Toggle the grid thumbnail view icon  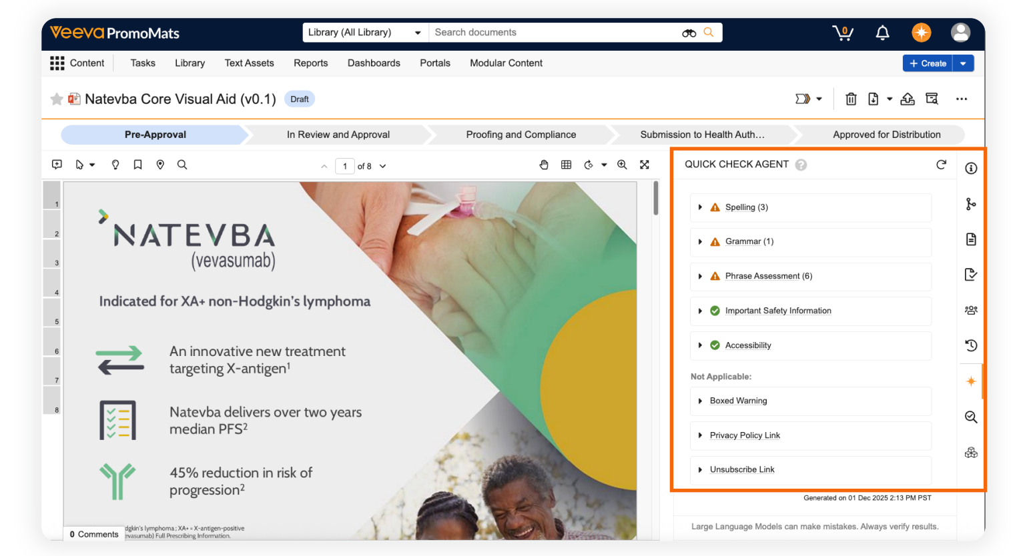(x=566, y=165)
